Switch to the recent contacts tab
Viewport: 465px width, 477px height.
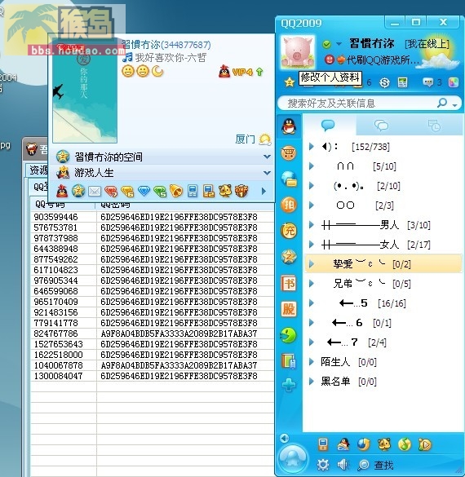point(434,125)
